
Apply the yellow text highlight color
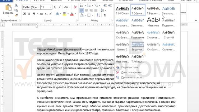[64, 14]
